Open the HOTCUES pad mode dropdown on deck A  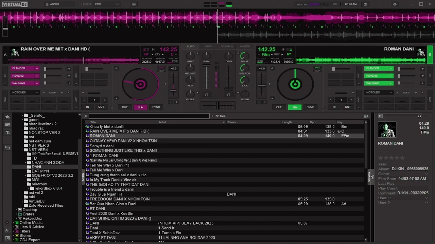pyautogui.click(x=25, y=93)
